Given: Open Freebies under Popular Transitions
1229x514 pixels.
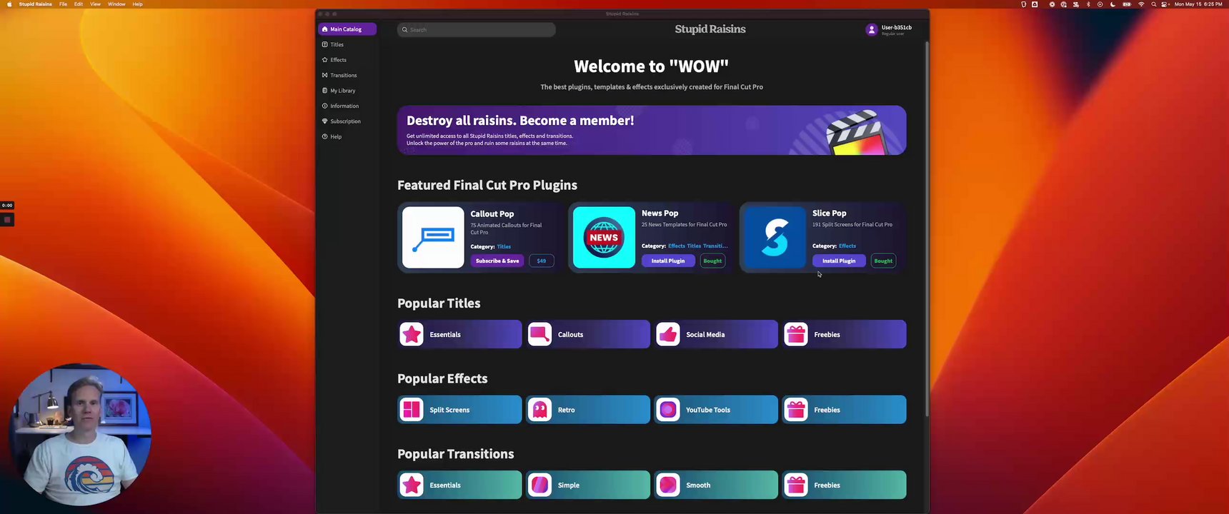Looking at the screenshot, I should (844, 485).
